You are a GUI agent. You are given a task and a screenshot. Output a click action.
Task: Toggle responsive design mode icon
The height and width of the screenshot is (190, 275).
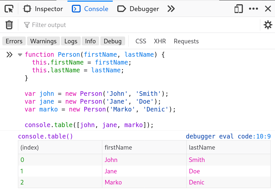coord(239,9)
